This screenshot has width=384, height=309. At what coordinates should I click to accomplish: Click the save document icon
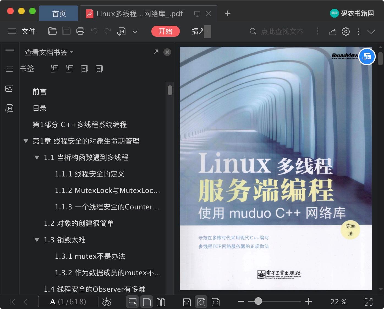point(66,31)
